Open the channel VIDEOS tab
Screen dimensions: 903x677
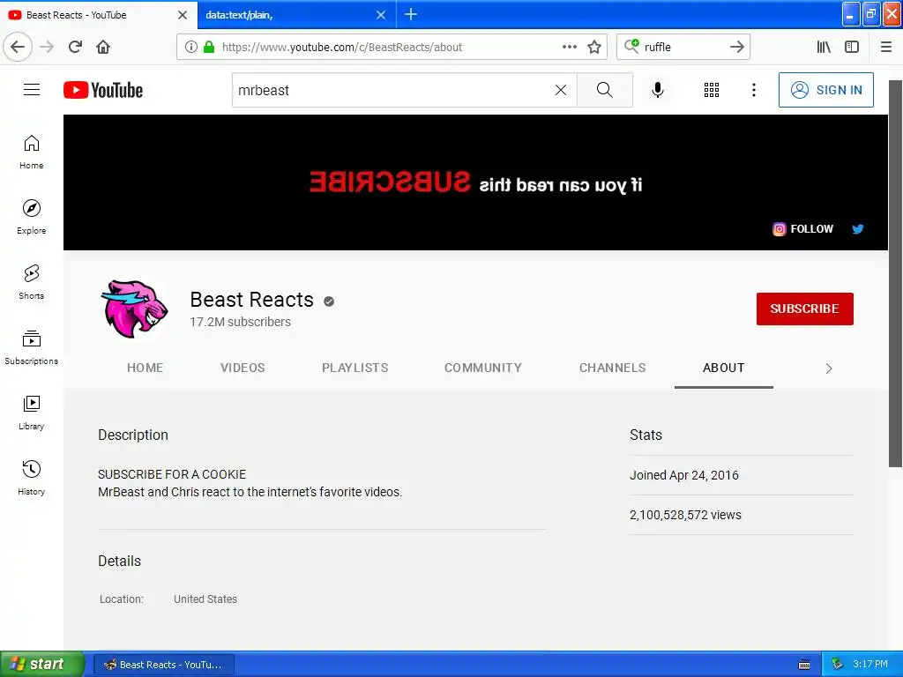(243, 368)
